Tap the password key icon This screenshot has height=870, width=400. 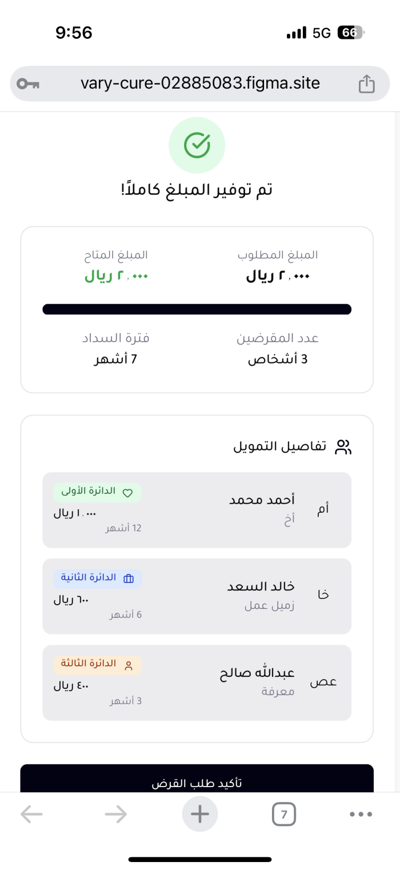click(28, 84)
